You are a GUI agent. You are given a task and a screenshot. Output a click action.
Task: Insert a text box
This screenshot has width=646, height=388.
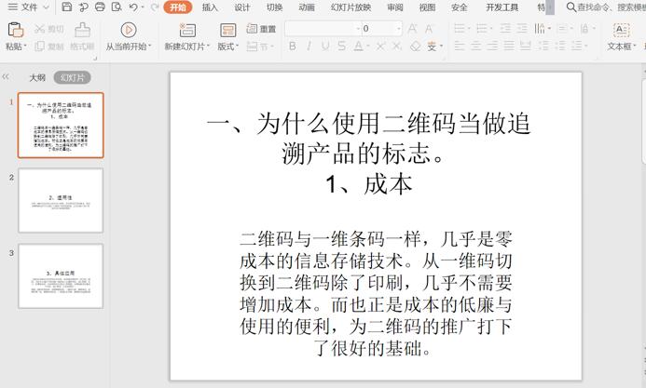point(621,30)
